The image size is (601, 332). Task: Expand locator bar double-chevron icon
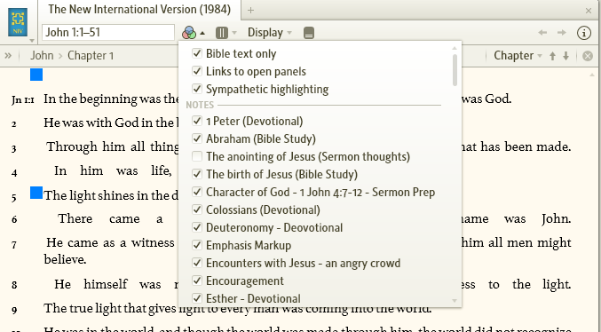click(x=8, y=56)
